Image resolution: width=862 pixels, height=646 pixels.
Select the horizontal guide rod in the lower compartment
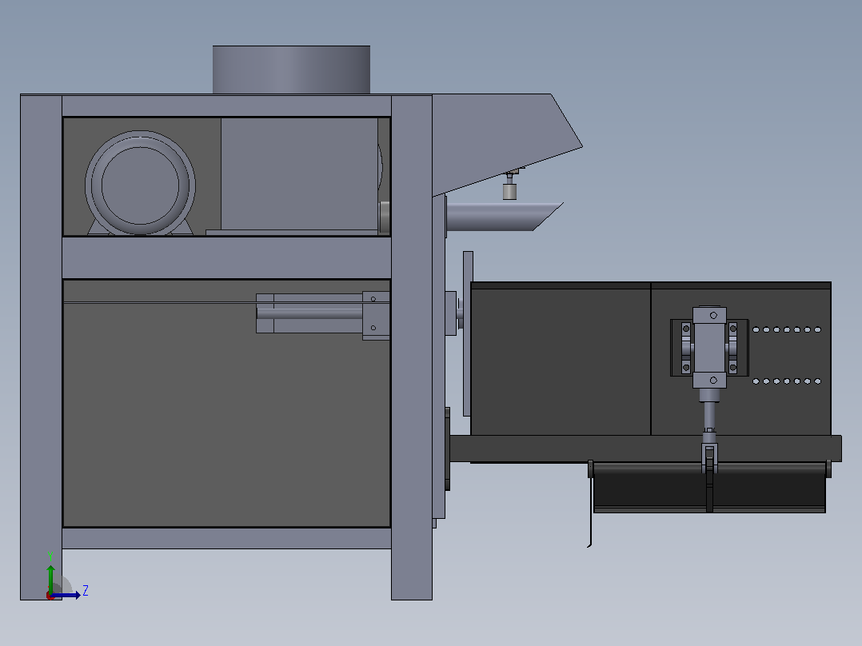309,313
